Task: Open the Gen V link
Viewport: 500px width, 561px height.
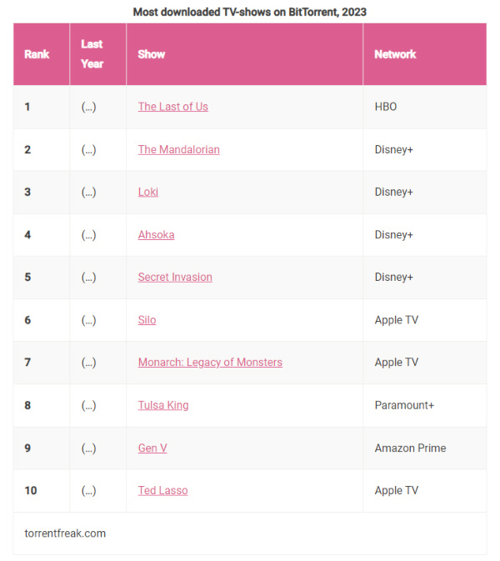Action: tap(152, 448)
